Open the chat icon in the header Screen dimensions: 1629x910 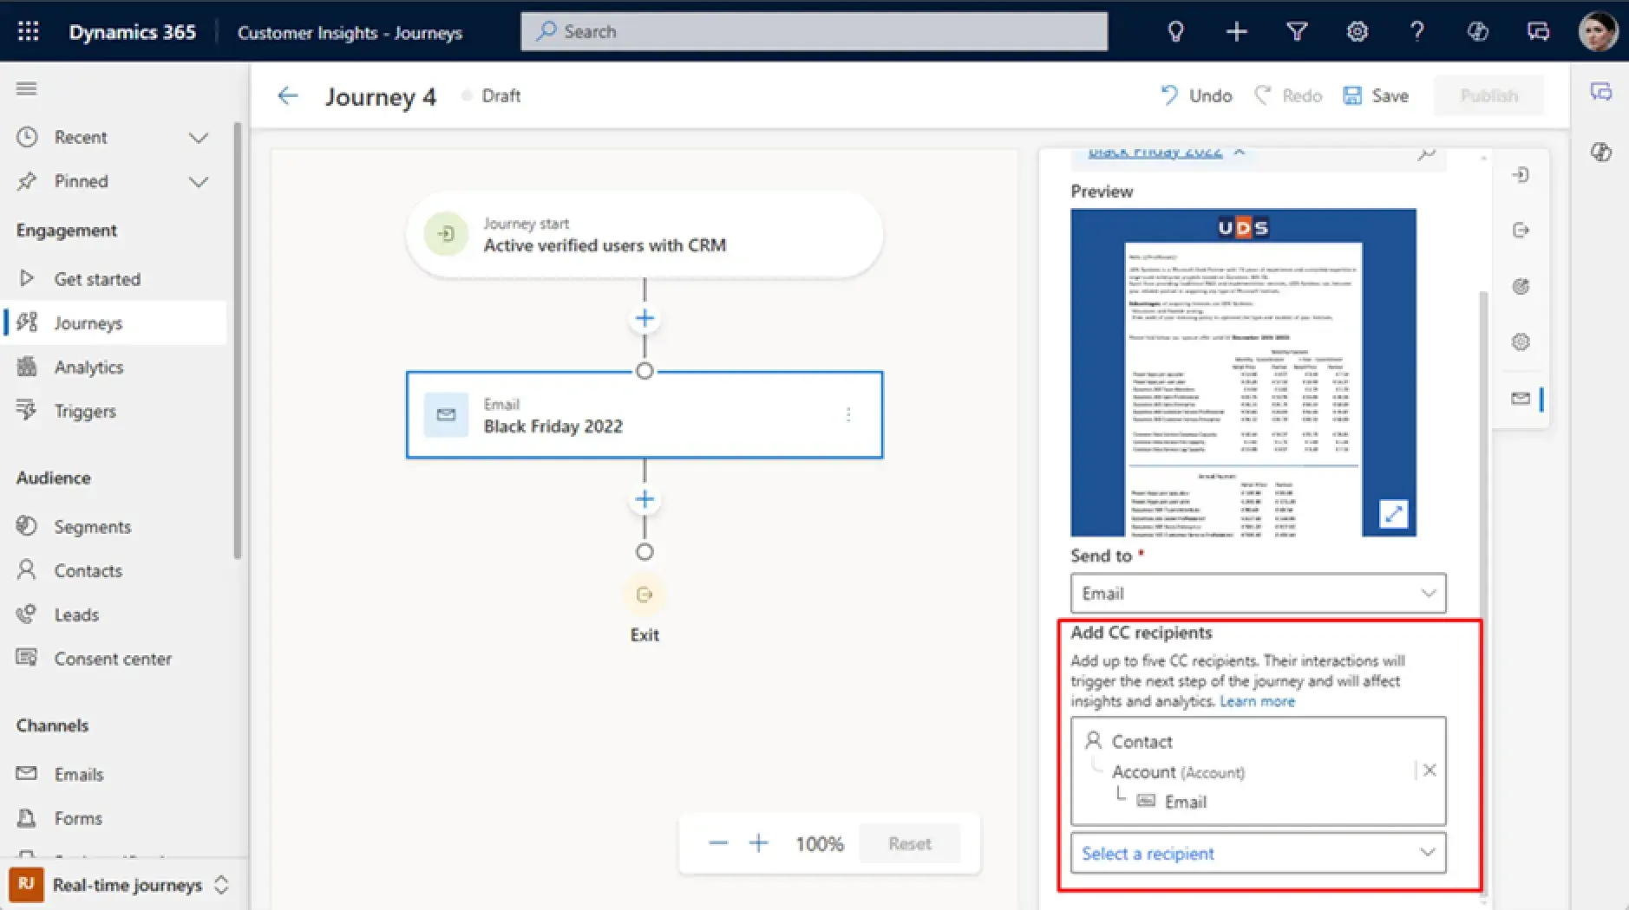point(1538,32)
